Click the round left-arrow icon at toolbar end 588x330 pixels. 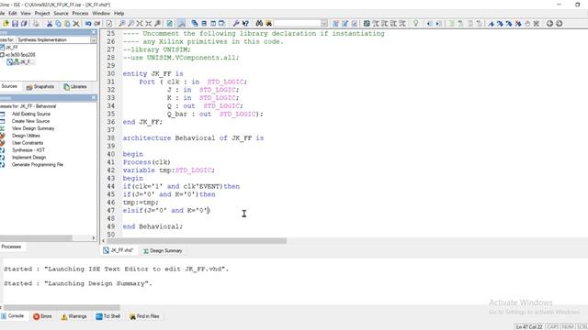[x=549, y=24]
